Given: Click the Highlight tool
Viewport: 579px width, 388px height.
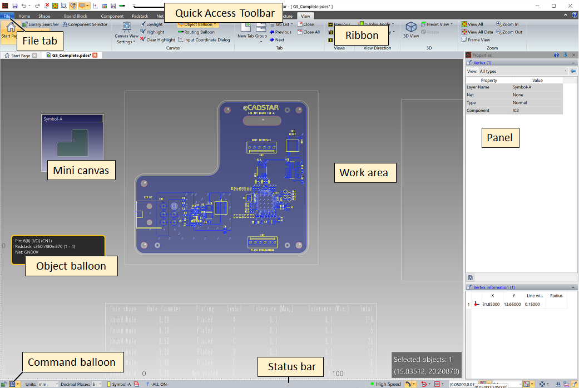Looking at the screenshot, I should [x=152, y=32].
